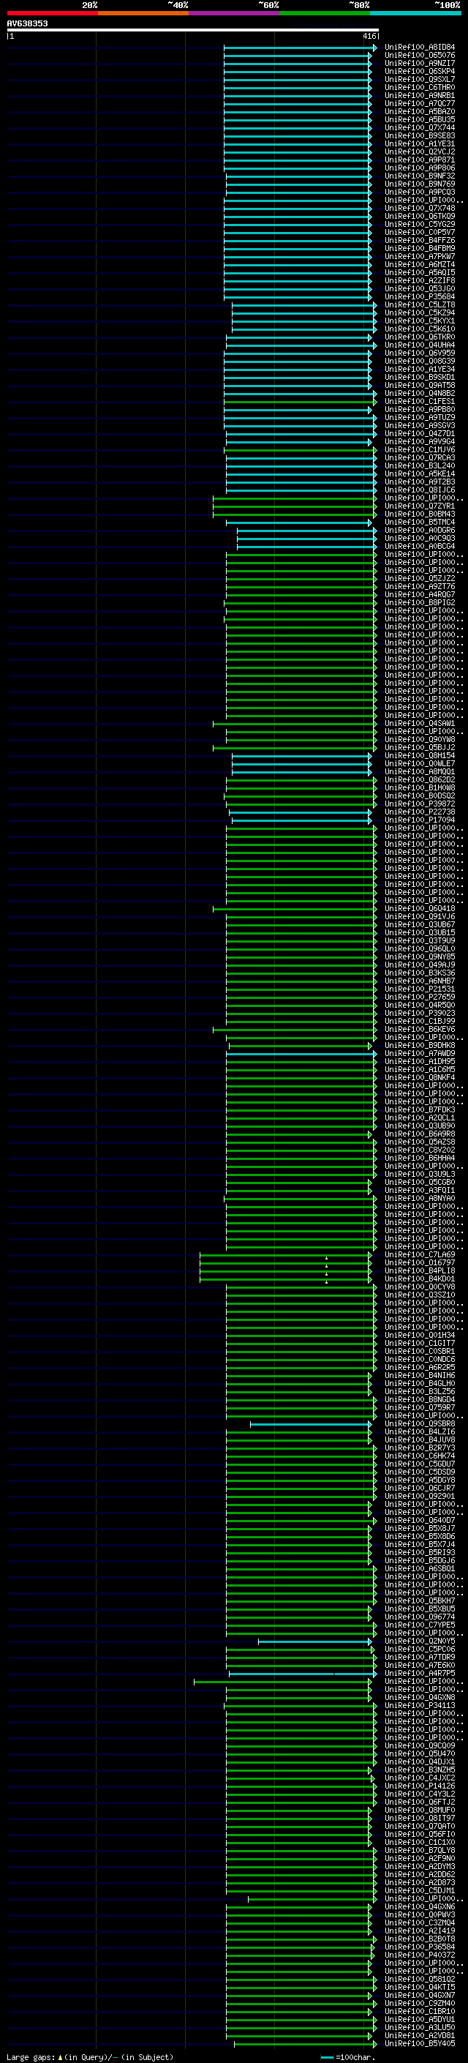Select hit label UniRef100_Q92901
The width and height of the screenshot is (468, 2063).
(x=420, y=1497)
